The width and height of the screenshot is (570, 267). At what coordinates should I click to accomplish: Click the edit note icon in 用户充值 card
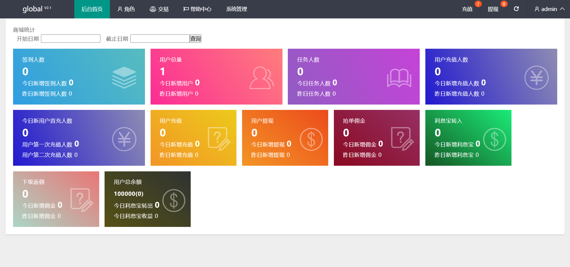[219, 139]
